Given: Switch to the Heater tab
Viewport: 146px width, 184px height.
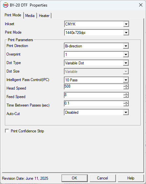Looking at the screenshot, I should (x=44, y=16).
